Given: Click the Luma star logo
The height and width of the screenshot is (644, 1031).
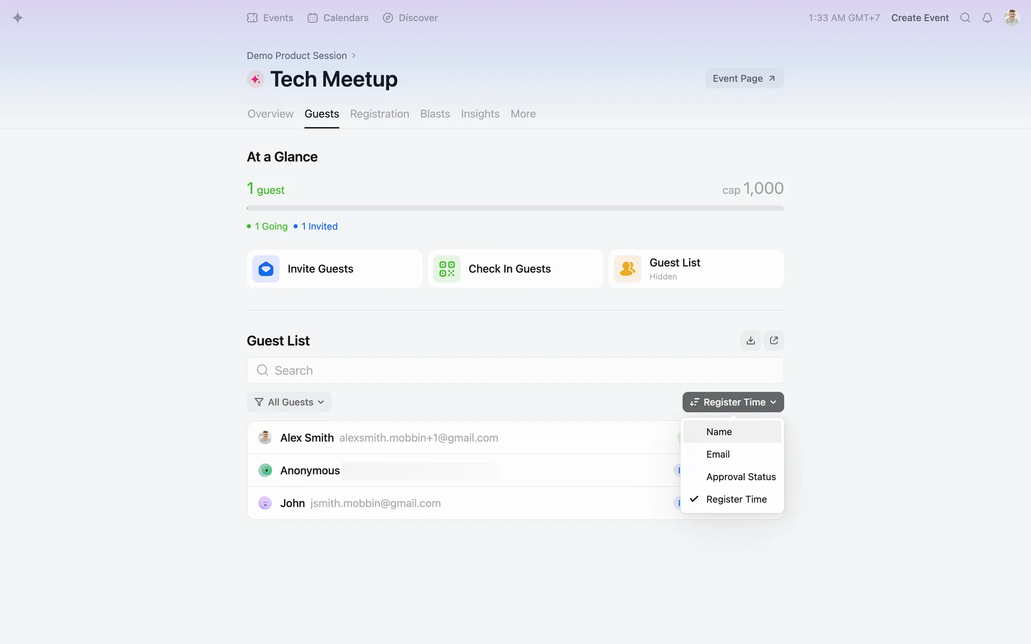Looking at the screenshot, I should [x=18, y=18].
